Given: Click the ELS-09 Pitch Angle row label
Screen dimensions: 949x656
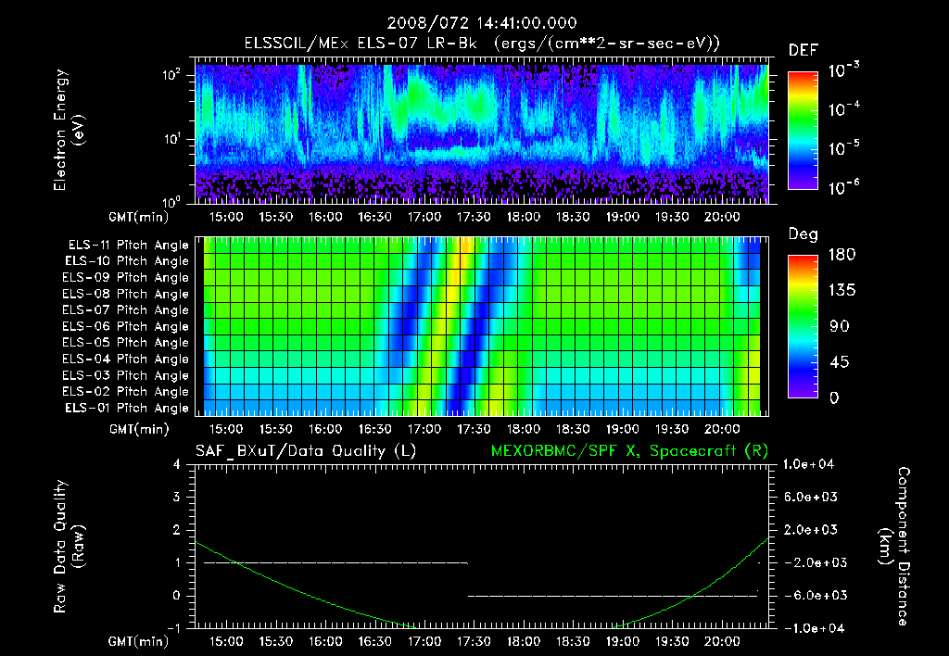Looking at the screenshot, I should (126, 278).
